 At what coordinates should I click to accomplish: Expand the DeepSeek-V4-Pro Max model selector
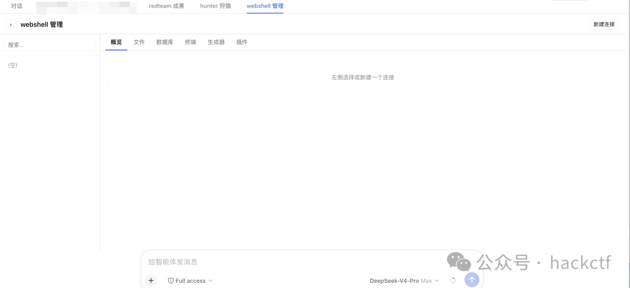tap(404, 281)
